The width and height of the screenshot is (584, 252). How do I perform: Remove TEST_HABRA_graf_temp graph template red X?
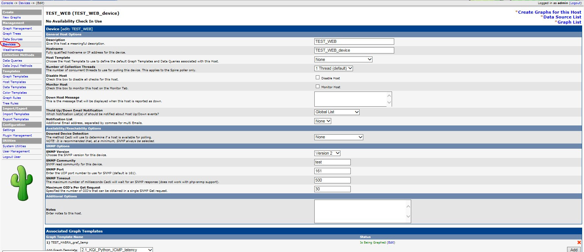pyautogui.click(x=579, y=242)
